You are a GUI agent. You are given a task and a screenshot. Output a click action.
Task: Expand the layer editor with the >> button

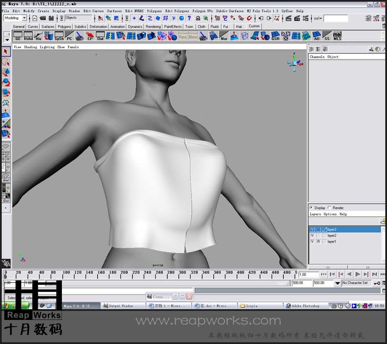click(367, 267)
